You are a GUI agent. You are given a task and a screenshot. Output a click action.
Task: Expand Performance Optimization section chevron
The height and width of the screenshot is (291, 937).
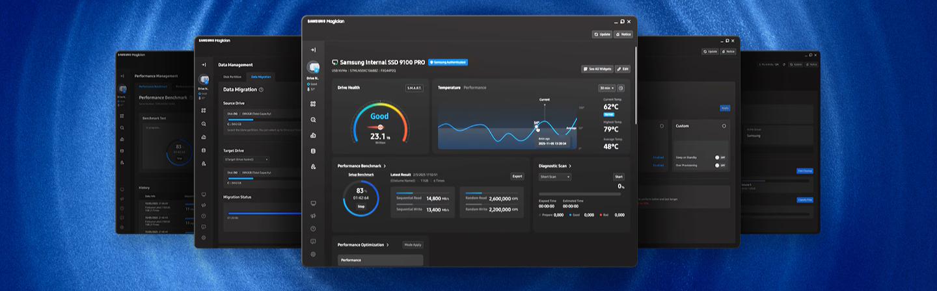[x=388, y=245]
